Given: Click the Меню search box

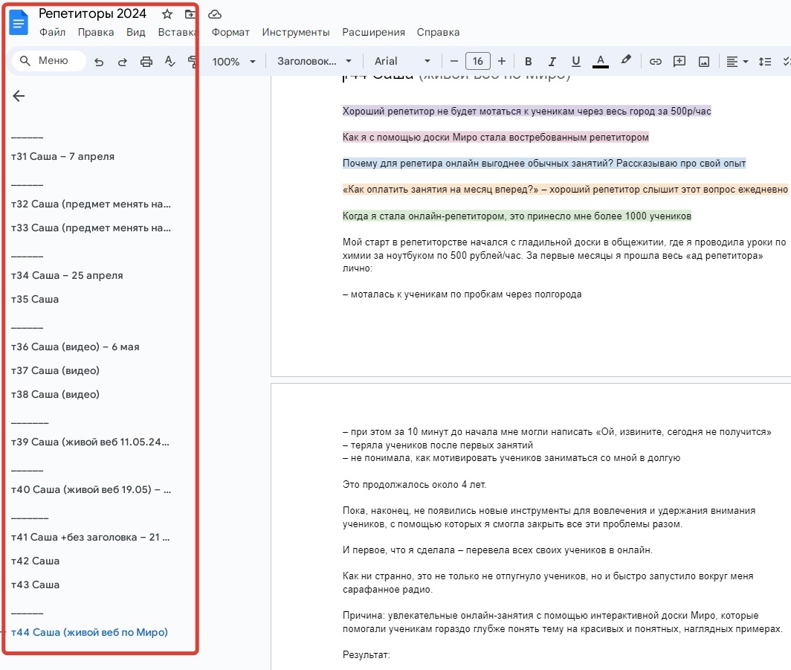Looking at the screenshot, I should point(49,60).
